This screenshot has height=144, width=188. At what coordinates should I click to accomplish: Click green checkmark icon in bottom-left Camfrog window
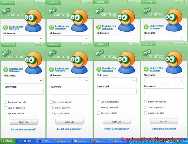6,70
